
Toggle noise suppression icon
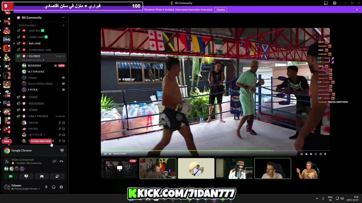54,161
